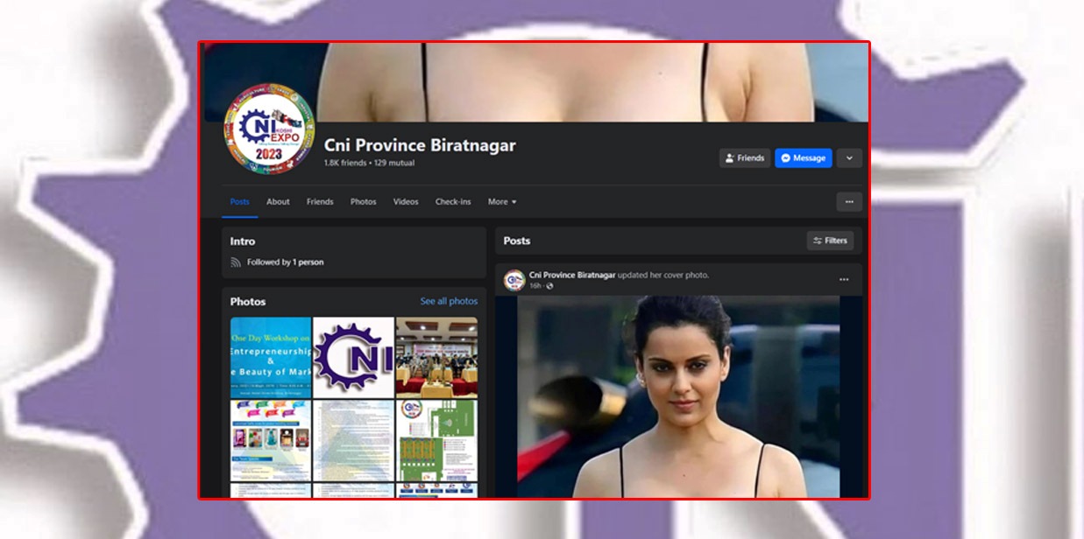Click the See all photos link
Image resolution: width=1084 pixels, height=539 pixels.
click(x=449, y=301)
